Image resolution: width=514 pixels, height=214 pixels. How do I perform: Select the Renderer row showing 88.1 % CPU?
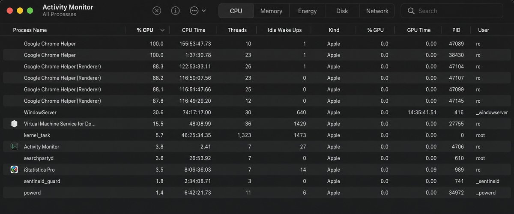[x=257, y=89]
